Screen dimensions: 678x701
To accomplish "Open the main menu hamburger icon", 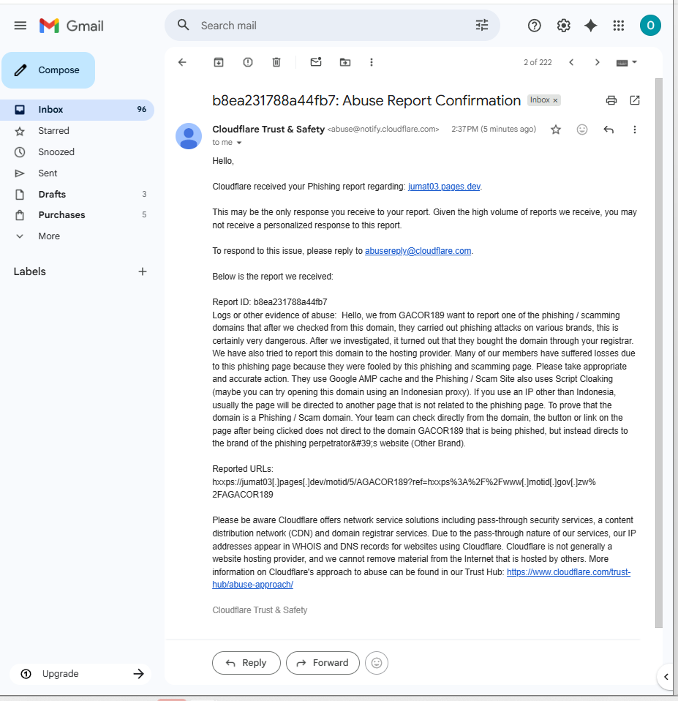I will (20, 26).
